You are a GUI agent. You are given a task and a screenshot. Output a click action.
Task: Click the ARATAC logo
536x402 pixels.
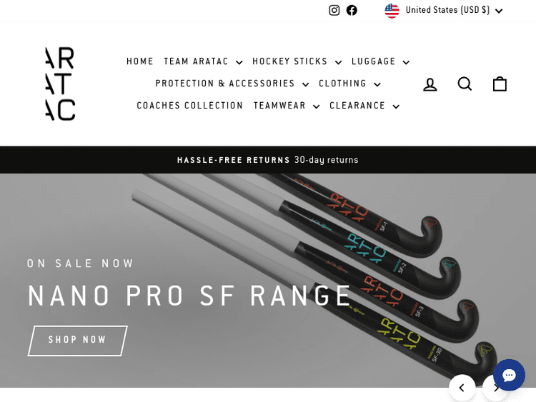[x=60, y=84]
